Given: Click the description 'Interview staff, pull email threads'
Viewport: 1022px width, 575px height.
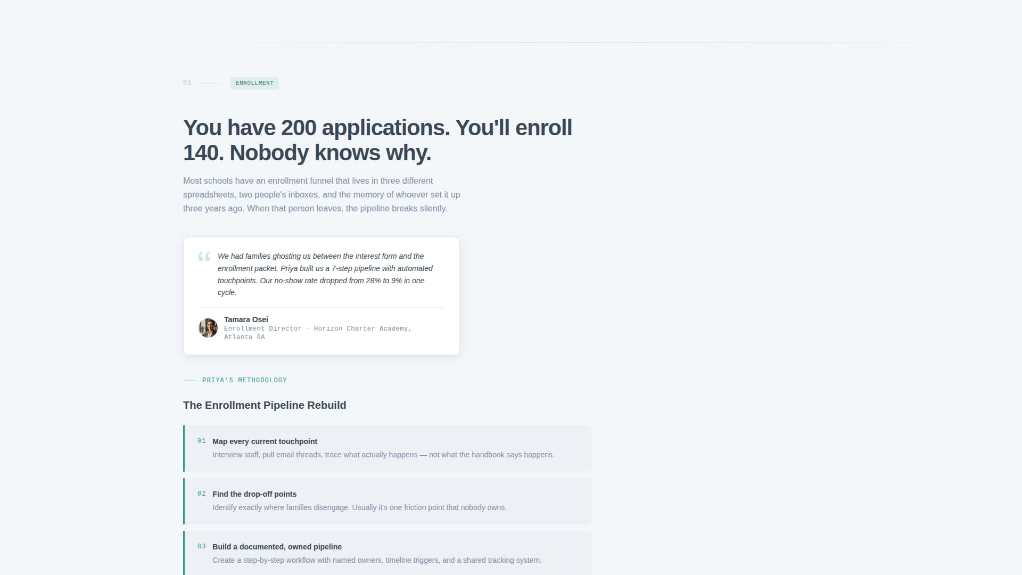Looking at the screenshot, I should 383,455.
